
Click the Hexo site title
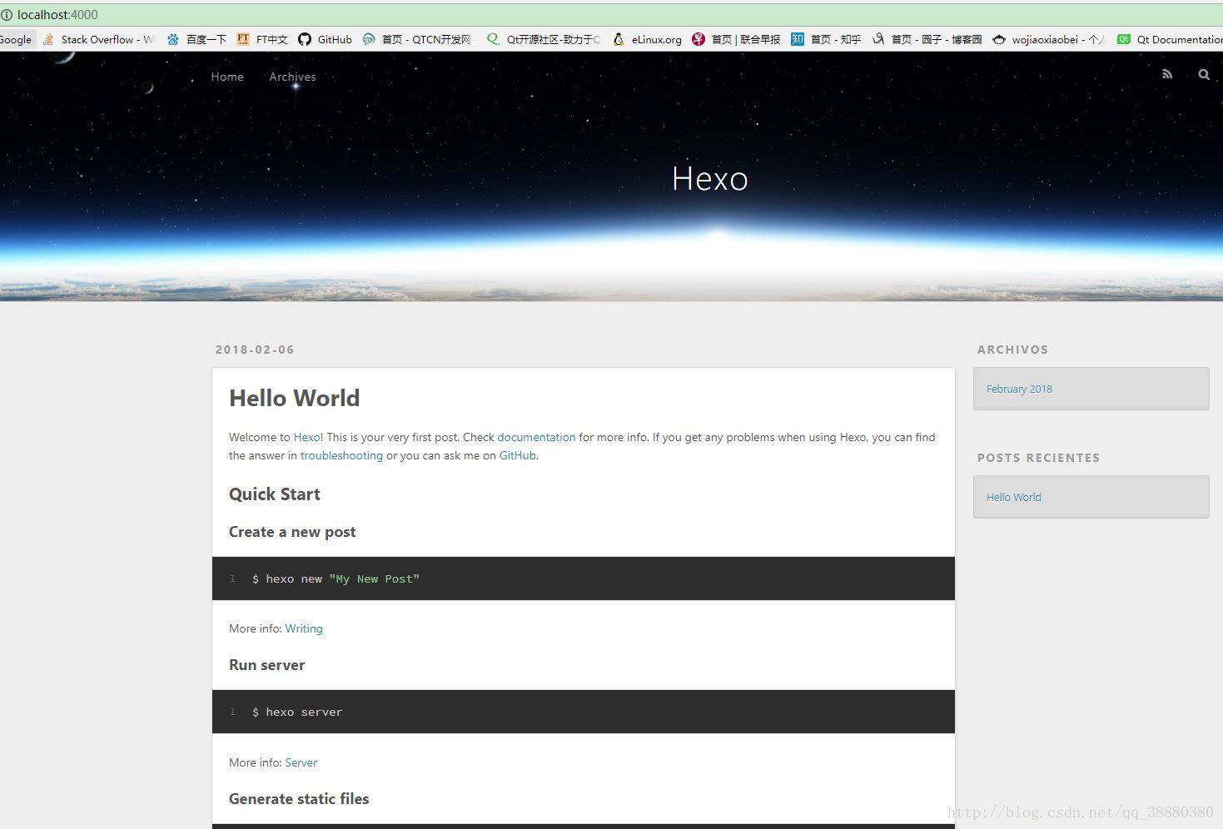point(710,178)
